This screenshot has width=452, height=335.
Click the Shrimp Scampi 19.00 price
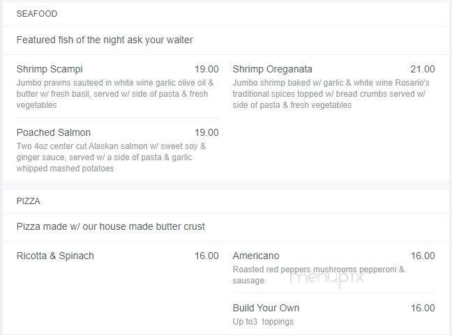(206, 69)
